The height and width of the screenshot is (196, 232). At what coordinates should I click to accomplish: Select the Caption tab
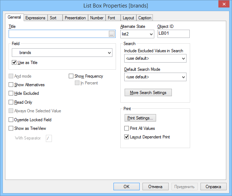[x=145, y=18]
